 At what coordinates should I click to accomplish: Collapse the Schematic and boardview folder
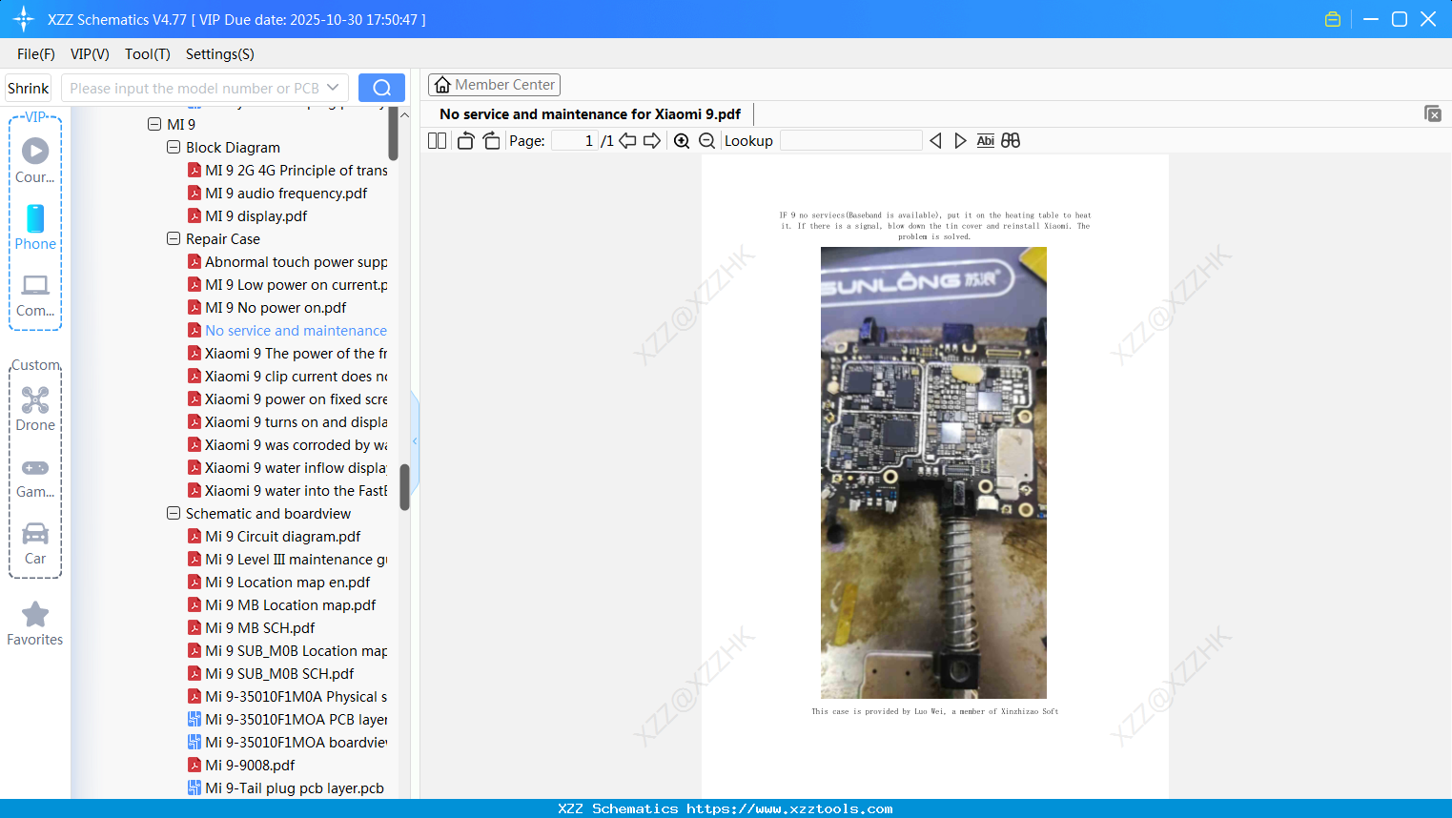pyautogui.click(x=174, y=514)
